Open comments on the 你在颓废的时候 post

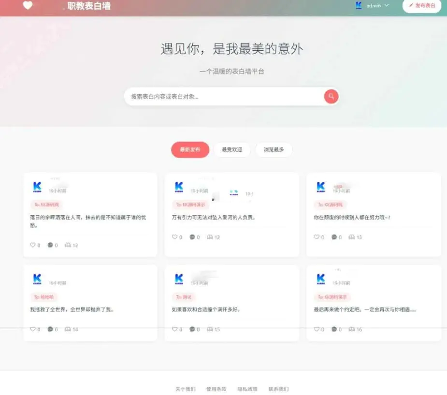[x=334, y=237]
